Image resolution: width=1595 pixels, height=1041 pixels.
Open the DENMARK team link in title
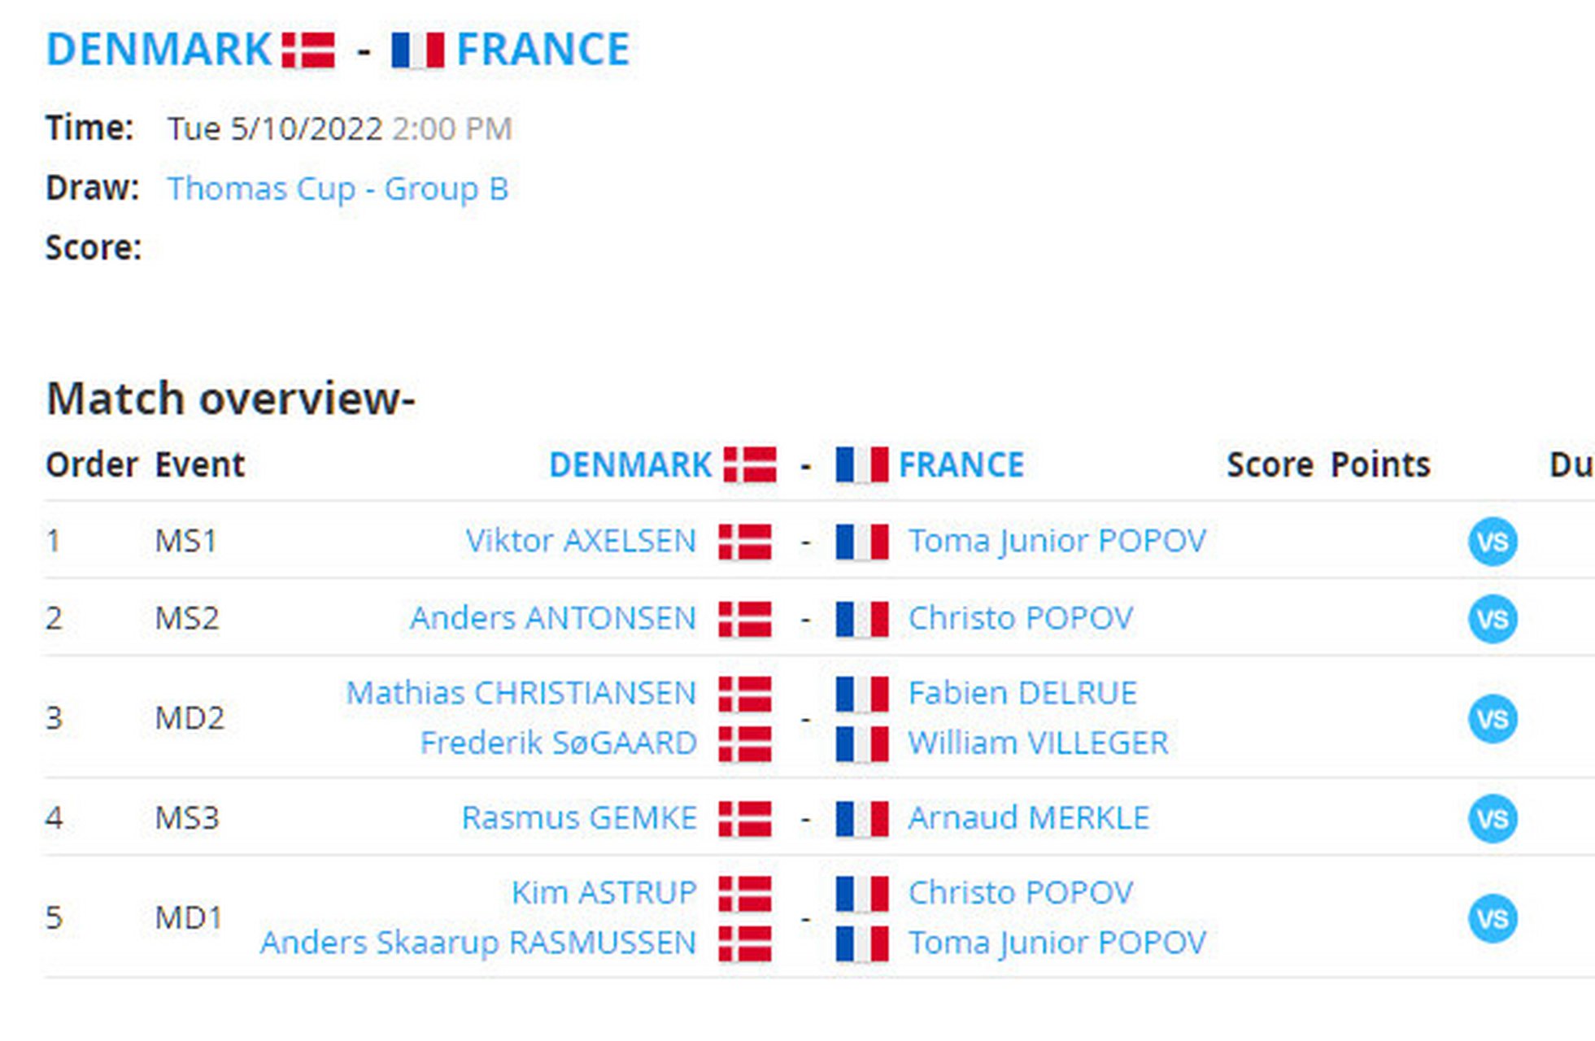coord(159,50)
